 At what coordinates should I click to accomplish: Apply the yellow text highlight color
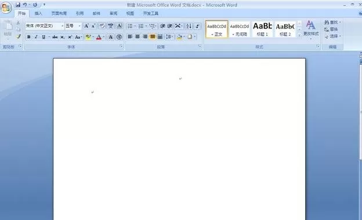pyautogui.click(x=88, y=37)
